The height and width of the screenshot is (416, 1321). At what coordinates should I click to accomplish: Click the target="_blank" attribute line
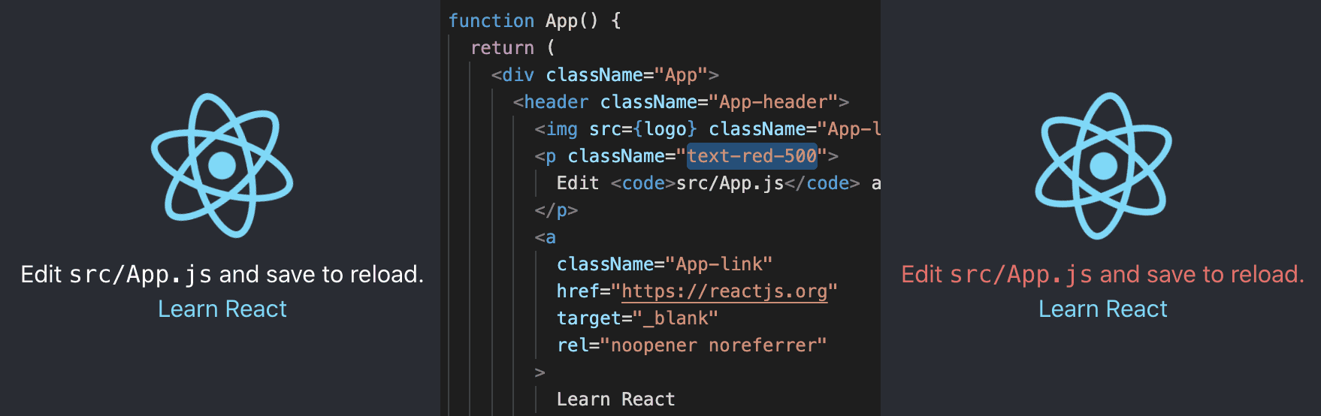pos(637,318)
